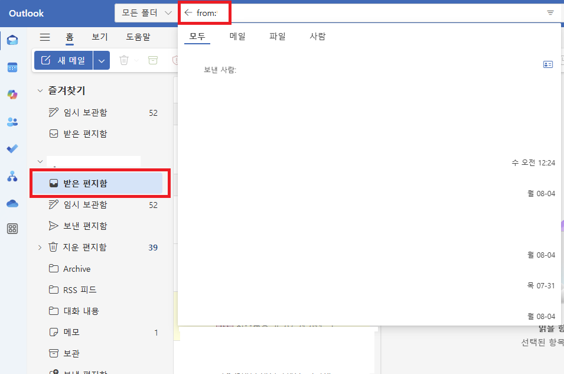The width and height of the screenshot is (564, 374).
Task: Collapse the account folder chevron
Action: 40,161
